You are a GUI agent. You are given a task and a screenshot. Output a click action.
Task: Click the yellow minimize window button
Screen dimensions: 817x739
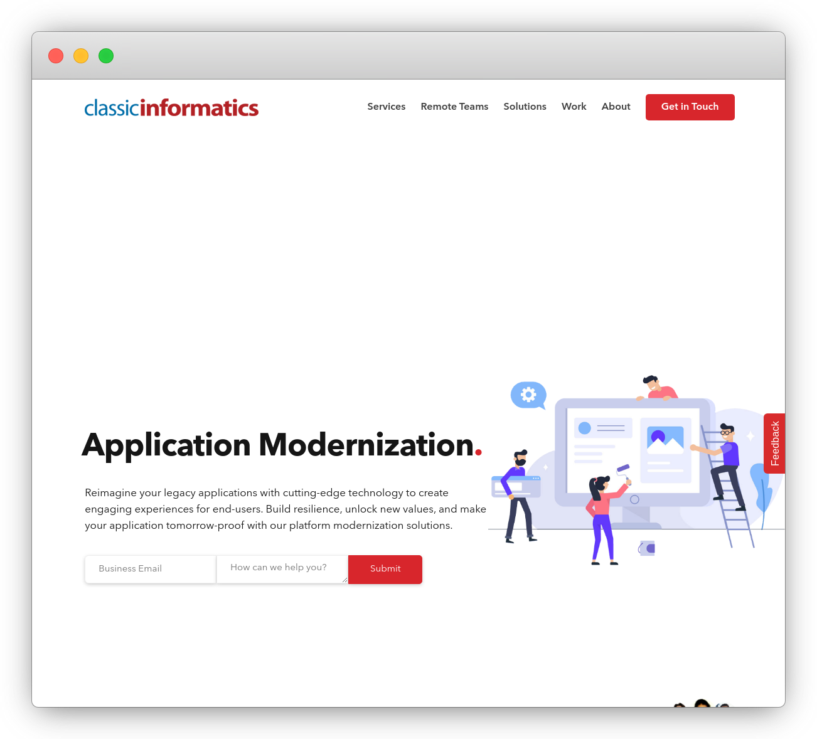pos(81,56)
